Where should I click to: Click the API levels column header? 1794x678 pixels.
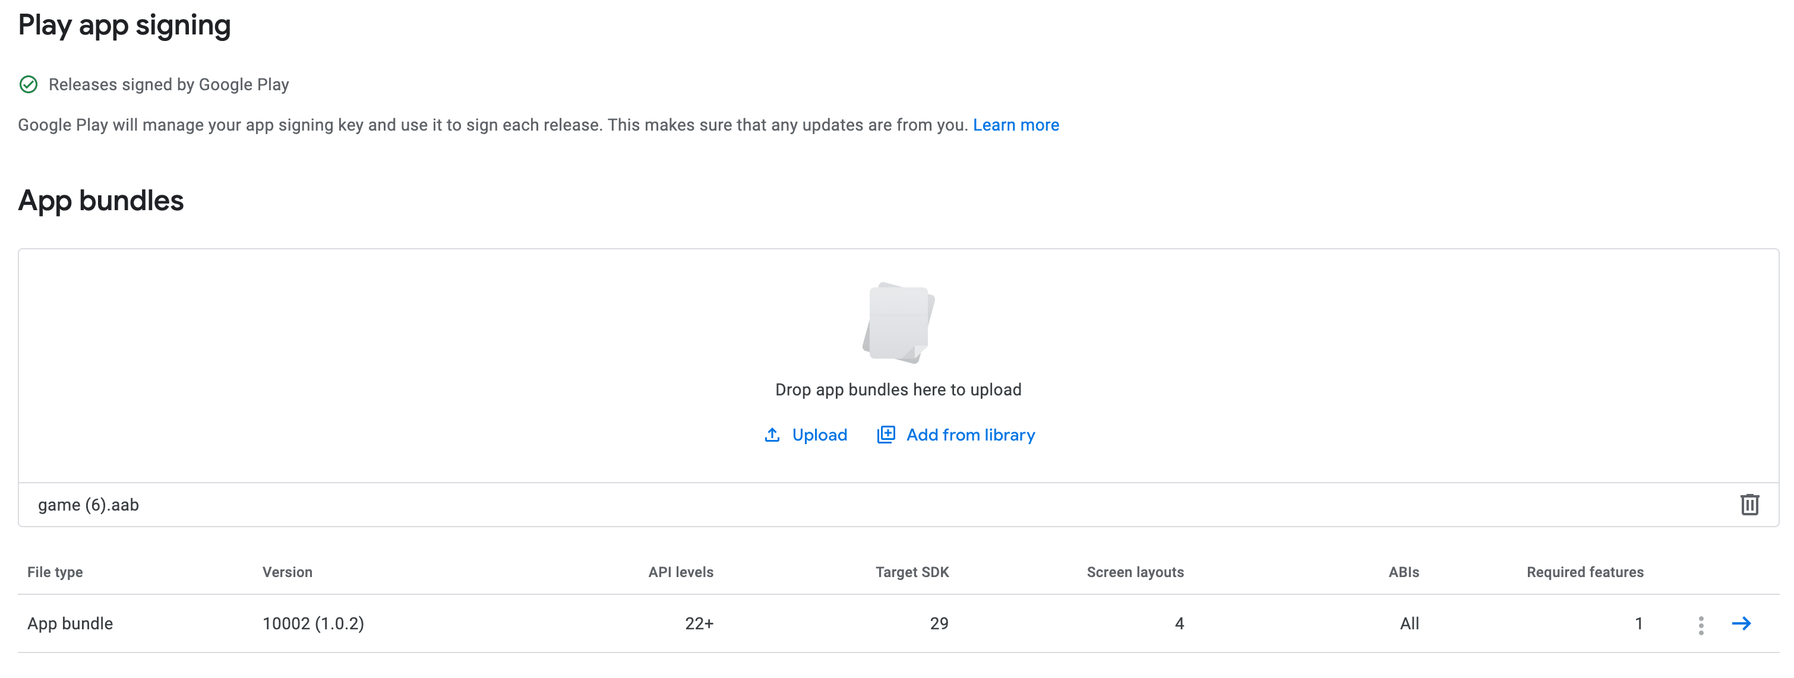click(680, 572)
